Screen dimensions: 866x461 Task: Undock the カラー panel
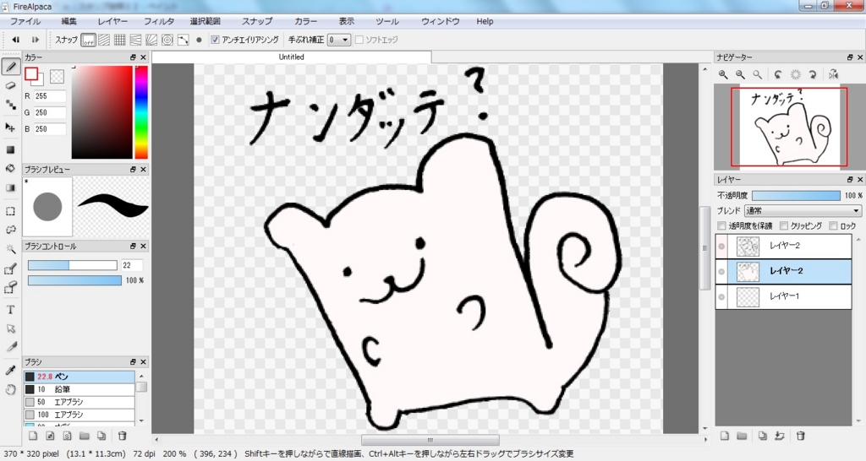pos(133,57)
